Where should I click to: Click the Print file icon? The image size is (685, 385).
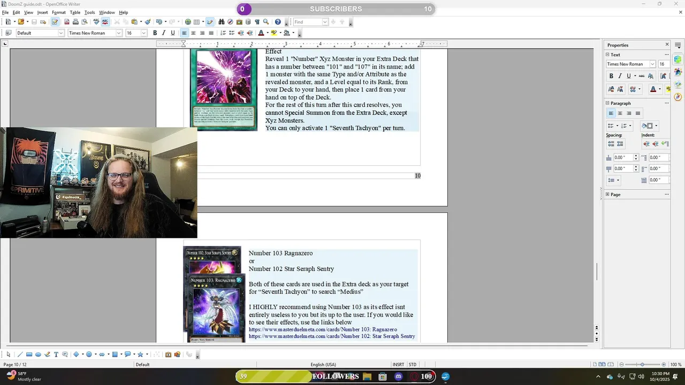[x=75, y=22]
